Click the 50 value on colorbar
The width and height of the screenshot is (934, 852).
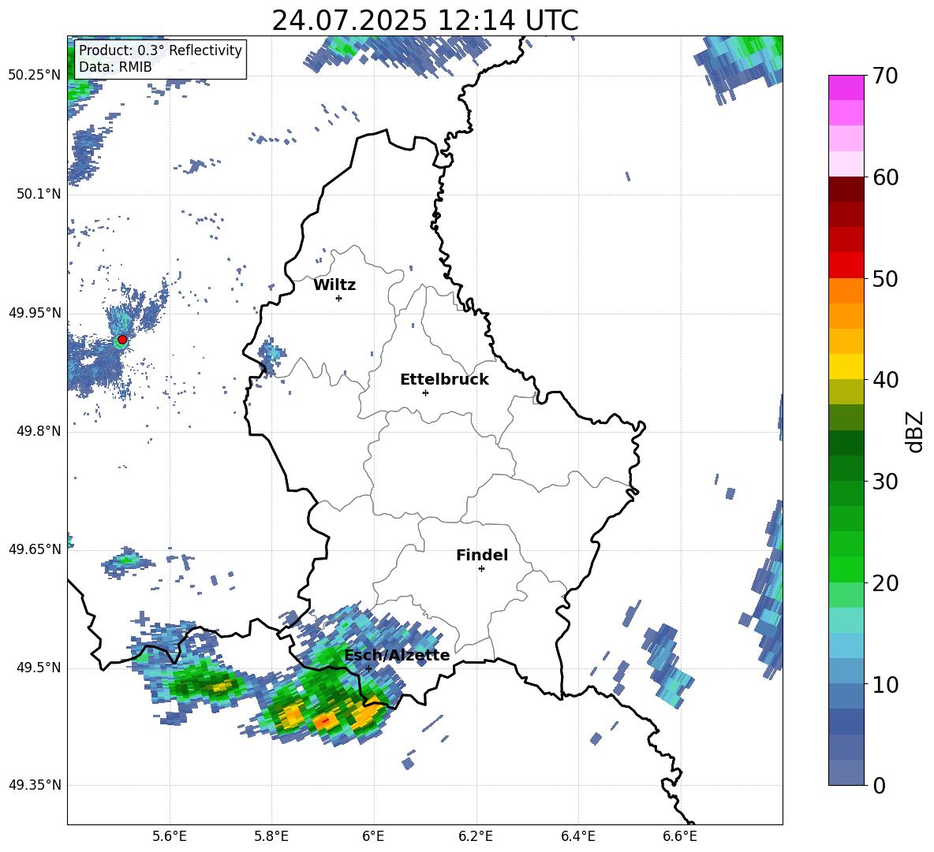[885, 278]
